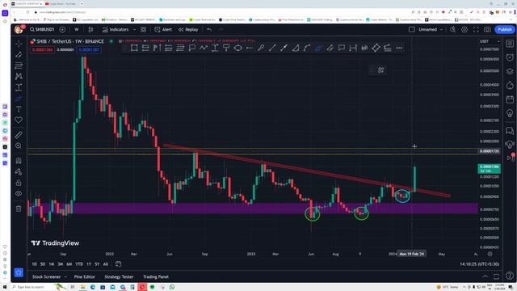Open the go to date calendar icon
Viewport: 517px width, 291px height.
point(118,264)
